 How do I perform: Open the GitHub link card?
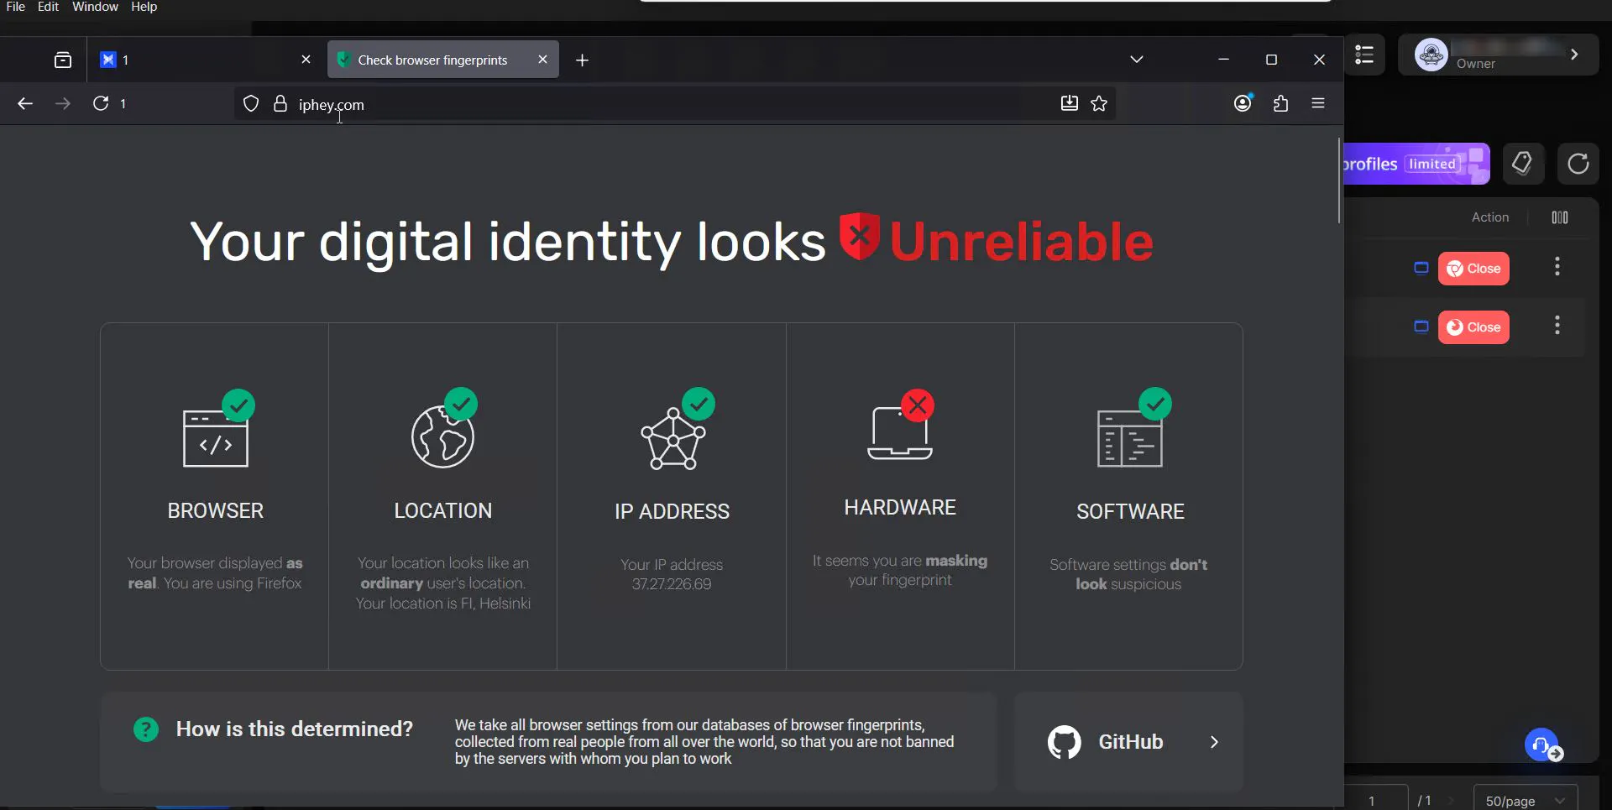[x=1128, y=742]
